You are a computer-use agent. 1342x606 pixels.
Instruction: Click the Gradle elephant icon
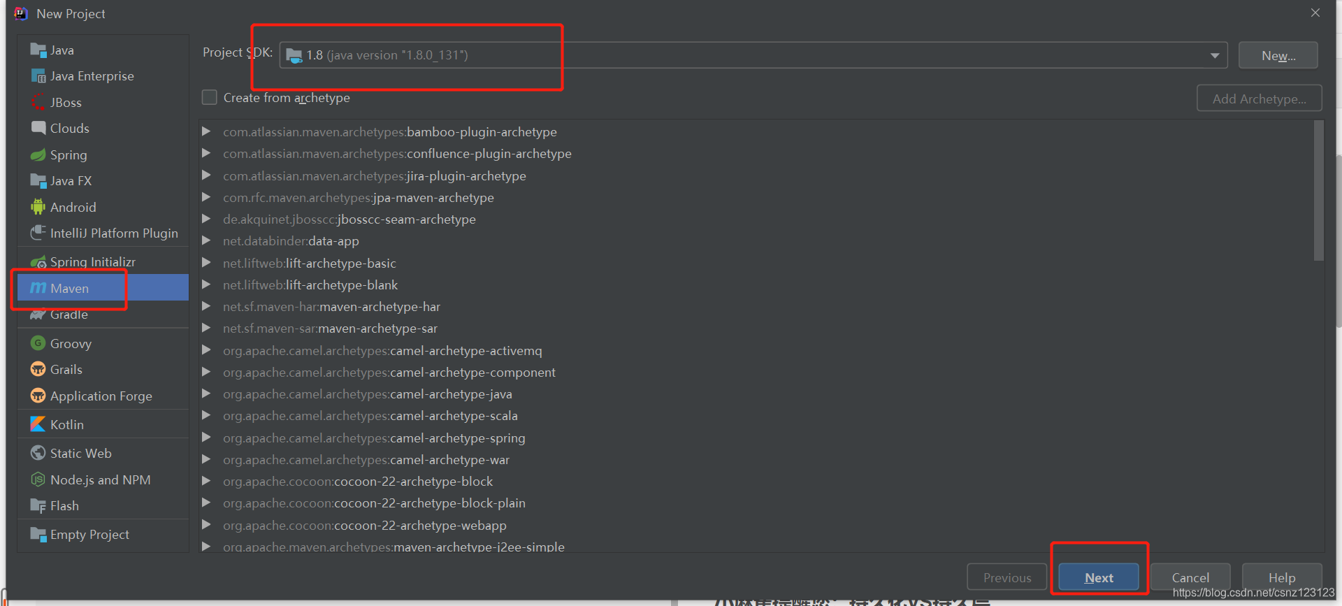pyautogui.click(x=38, y=315)
